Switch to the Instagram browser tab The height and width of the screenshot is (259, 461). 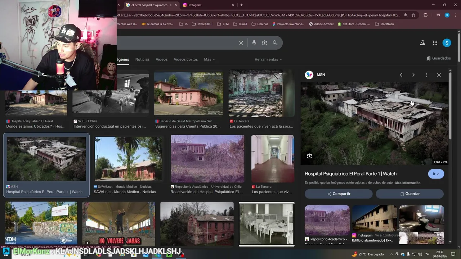(208, 5)
